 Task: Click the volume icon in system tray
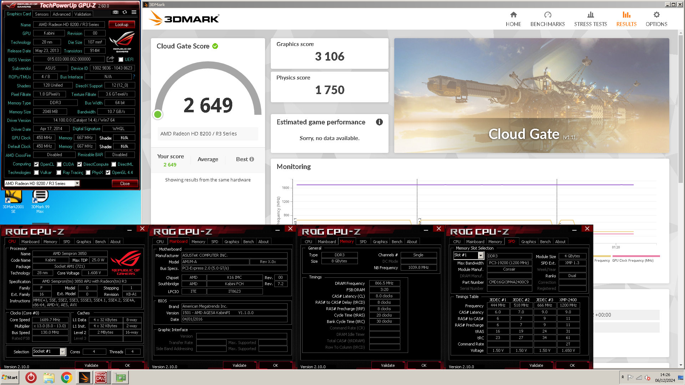(648, 378)
